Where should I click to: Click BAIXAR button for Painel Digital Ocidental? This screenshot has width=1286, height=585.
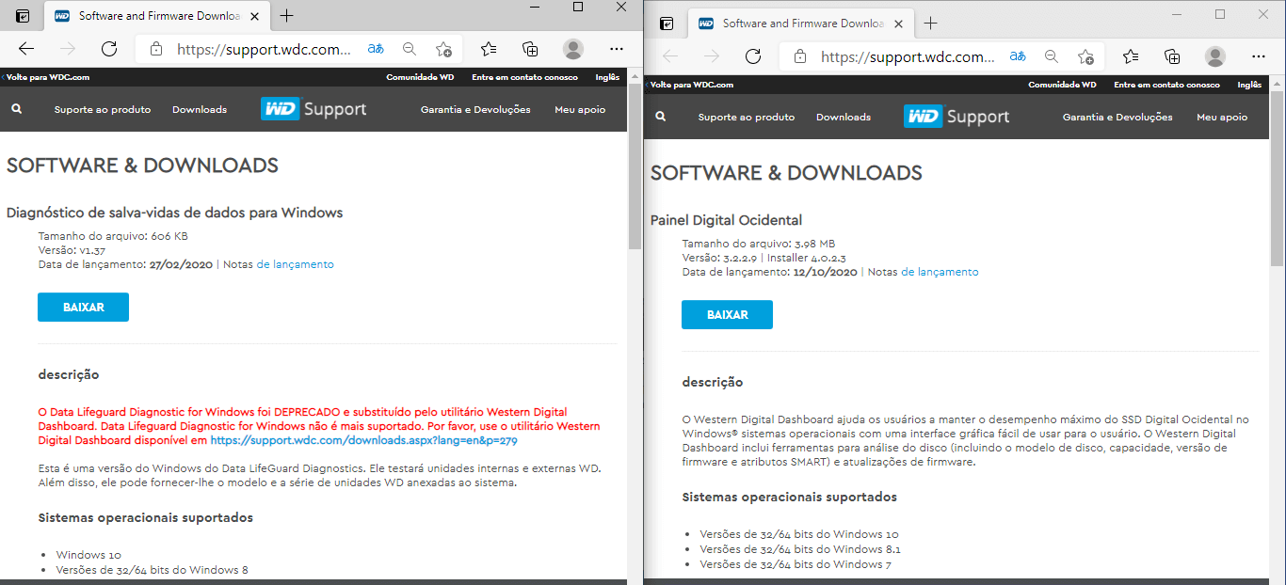pos(727,315)
